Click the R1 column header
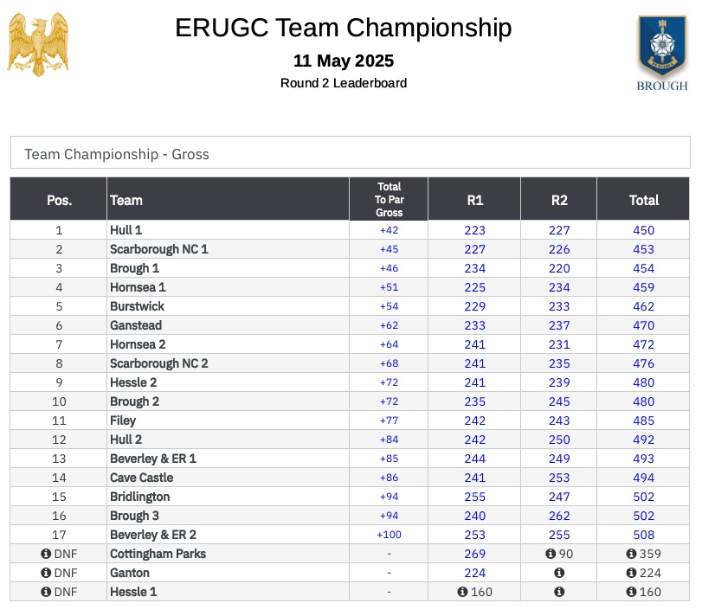The width and height of the screenshot is (702, 616). (474, 200)
